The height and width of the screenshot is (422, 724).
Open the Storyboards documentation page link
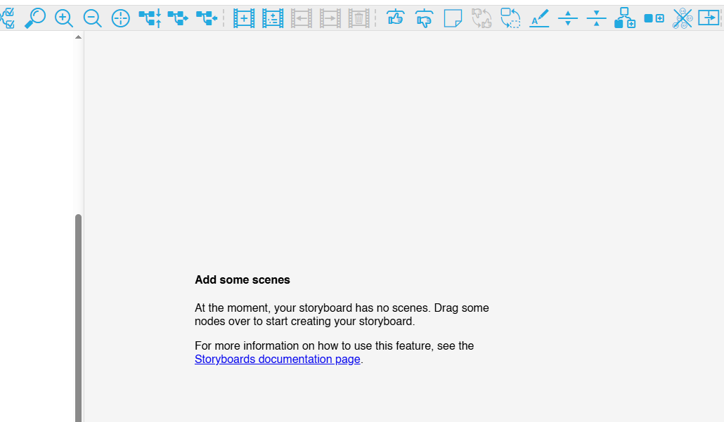277,360
